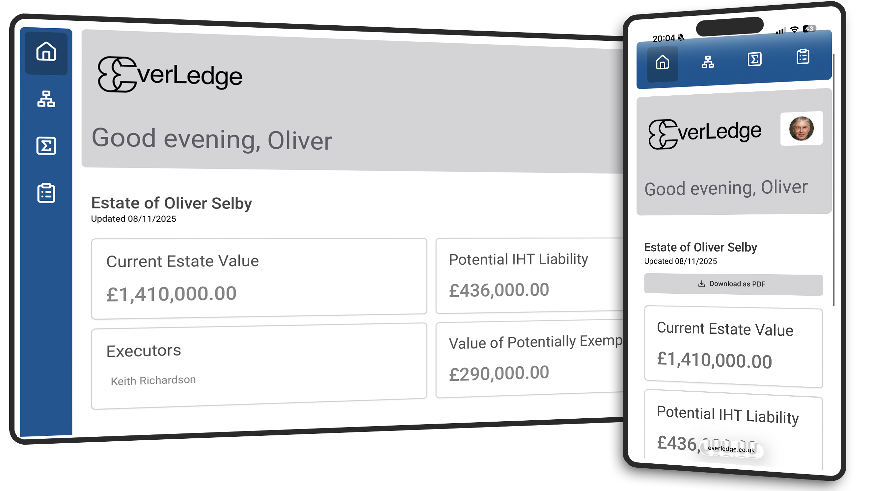
Task: Open the clipboard list icon in the desktop sidebar
Action: click(46, 193)
